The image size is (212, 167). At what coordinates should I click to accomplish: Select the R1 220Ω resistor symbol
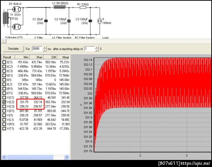[83, 7]
